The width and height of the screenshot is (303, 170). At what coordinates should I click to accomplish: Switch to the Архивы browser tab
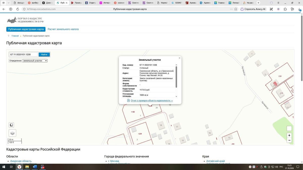(191, 3)
